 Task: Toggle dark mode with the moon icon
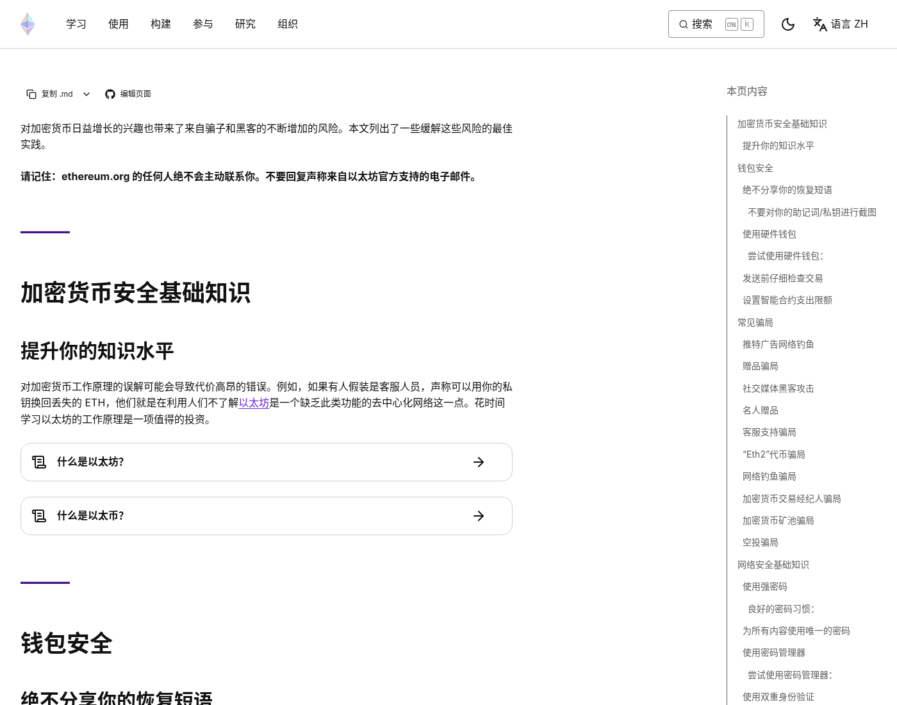click(788, 24)
